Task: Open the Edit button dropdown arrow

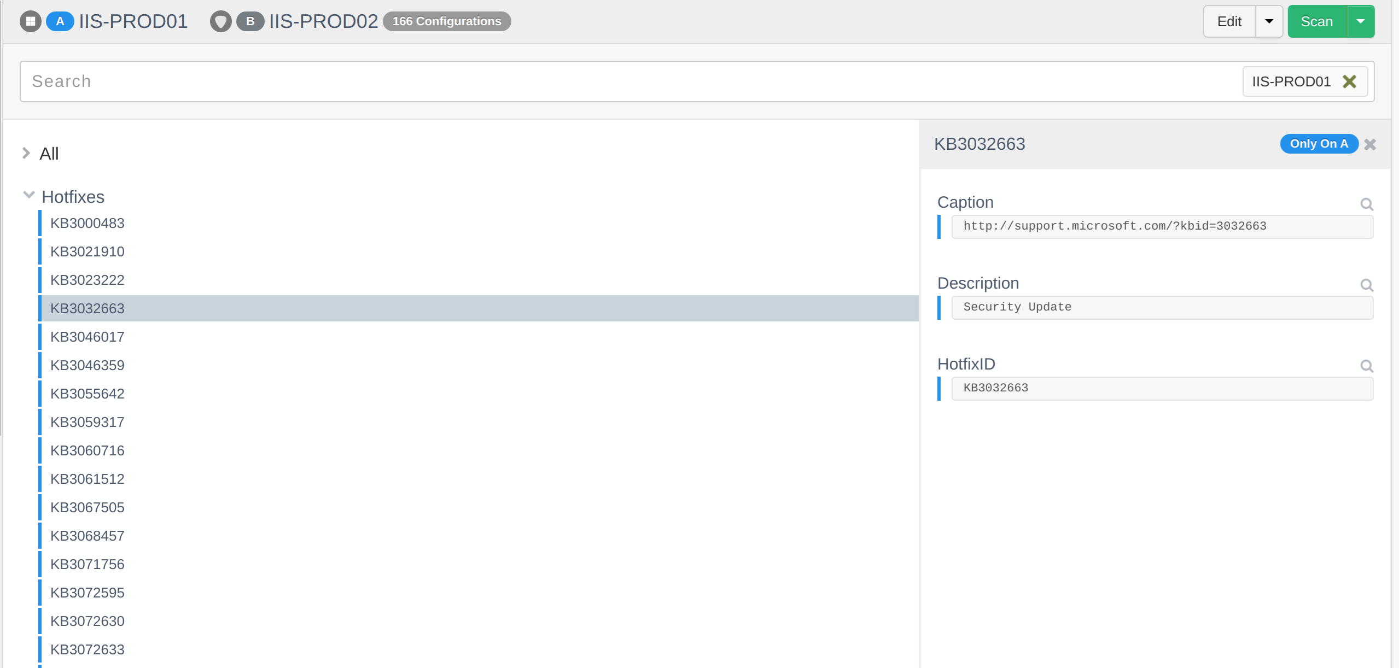Action: coord(1269,21)
